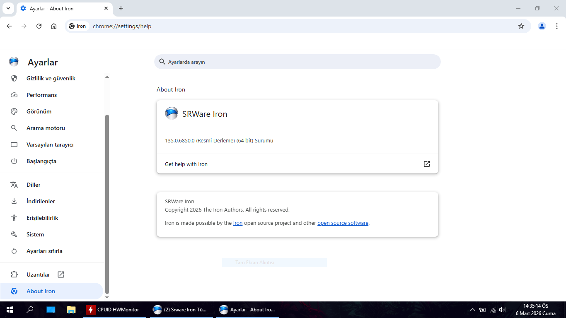Screen dimensions: 566x318
Task: Open Sistem settings section
Action: (x=51, y=234)
